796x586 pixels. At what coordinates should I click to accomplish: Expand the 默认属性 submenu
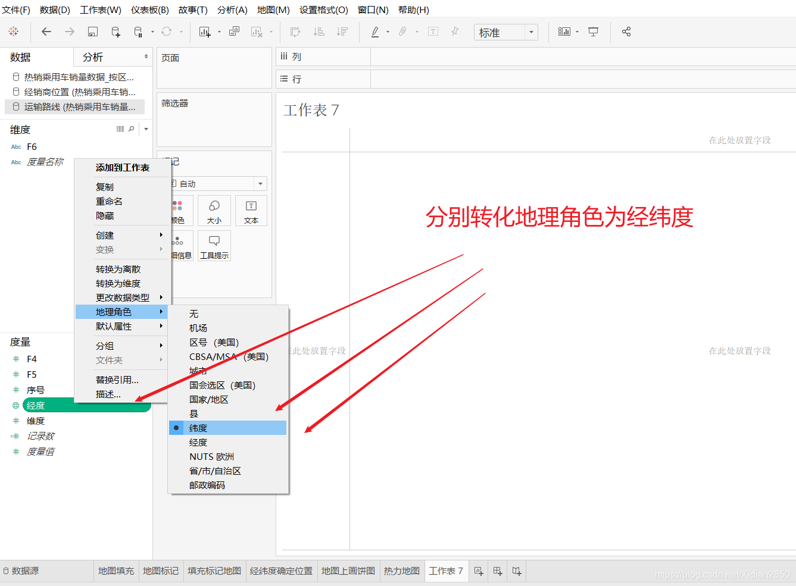123,326
